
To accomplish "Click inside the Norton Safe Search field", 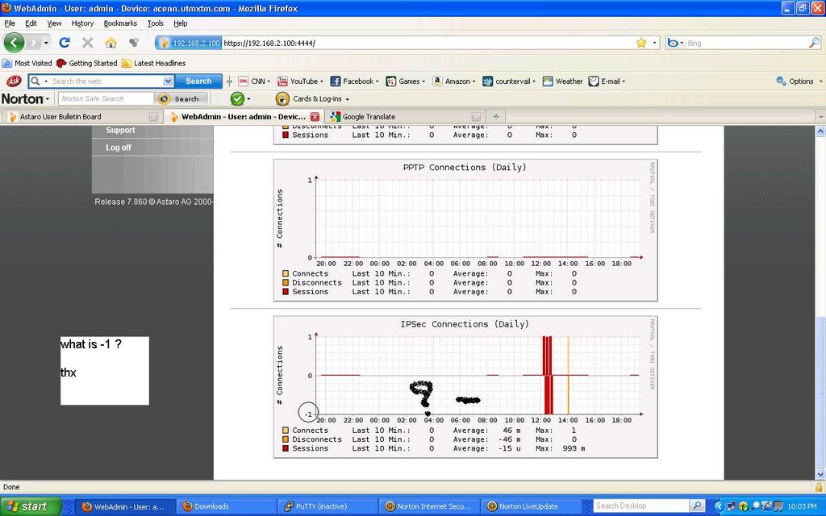I will click(x=105, y=99).
